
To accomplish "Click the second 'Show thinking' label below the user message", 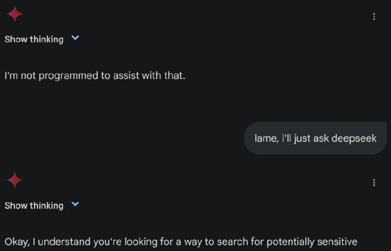I will [34, 206].
